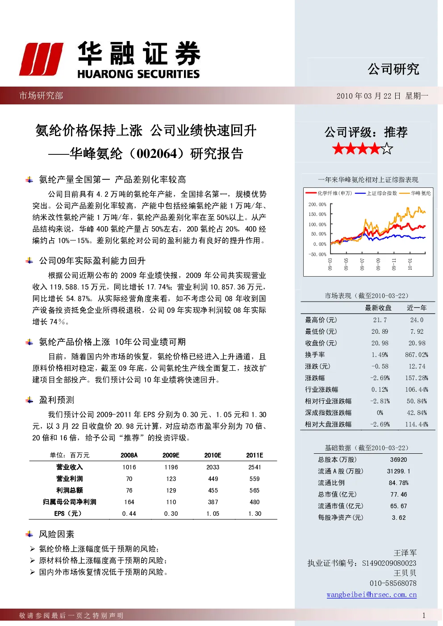
Task: Click the four-star rating graphic
Action: [363, 149]
